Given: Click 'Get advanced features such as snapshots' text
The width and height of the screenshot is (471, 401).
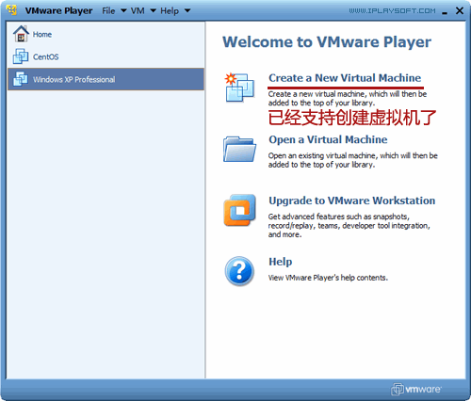Looking at the screenshot, I should (x=349, y=225).
